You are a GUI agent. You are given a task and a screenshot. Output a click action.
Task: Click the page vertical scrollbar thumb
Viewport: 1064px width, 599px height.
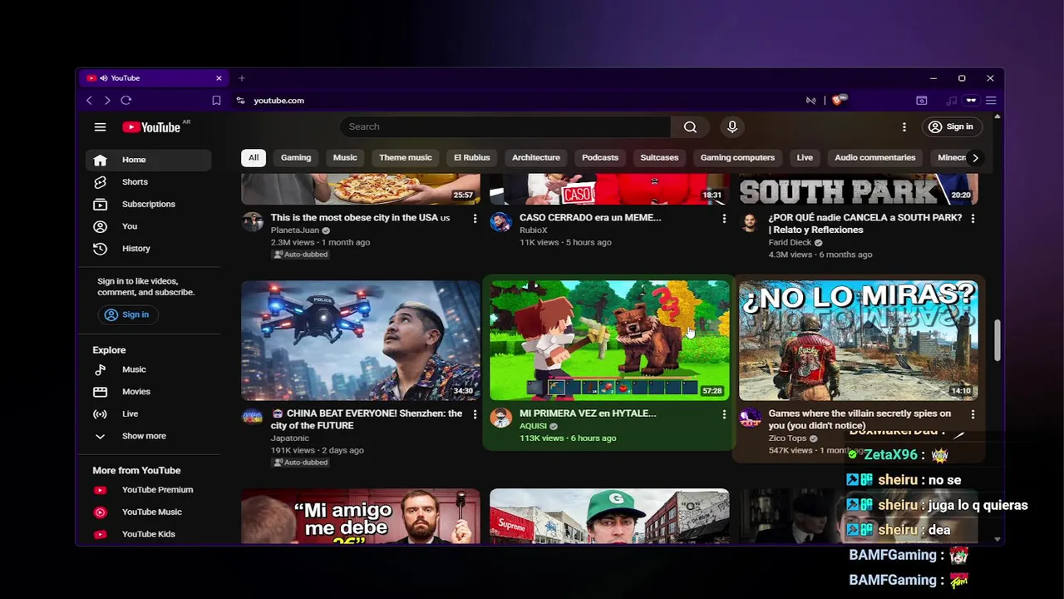click(997, 341)
